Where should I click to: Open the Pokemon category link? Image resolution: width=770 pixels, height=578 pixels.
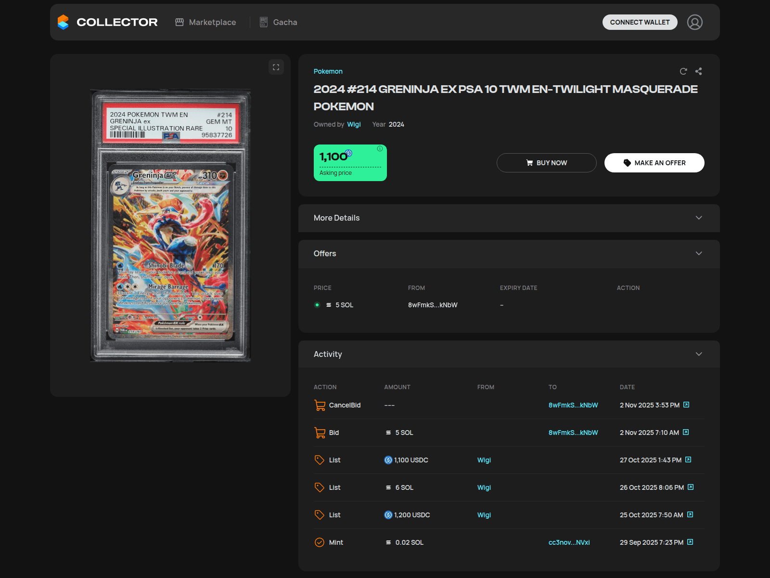pos(328,71)
